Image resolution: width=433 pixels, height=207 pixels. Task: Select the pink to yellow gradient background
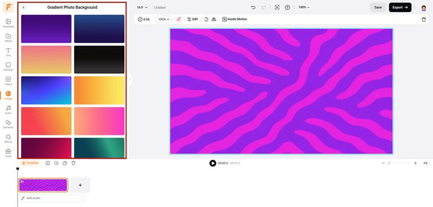point(46,59)
